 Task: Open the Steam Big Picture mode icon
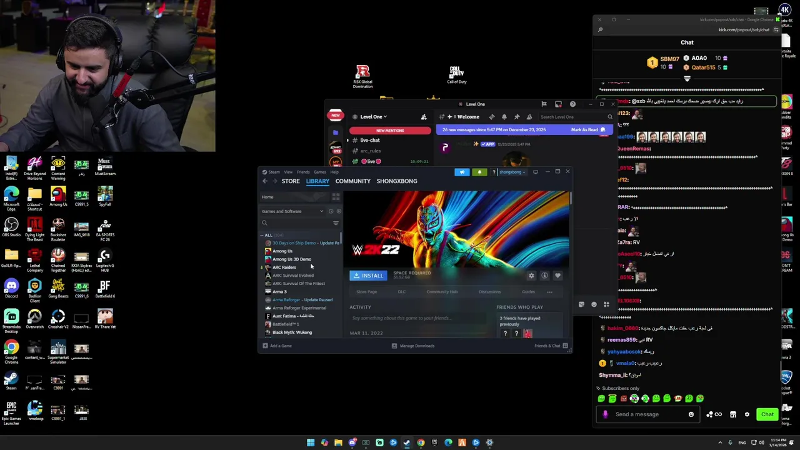[535, 172]
